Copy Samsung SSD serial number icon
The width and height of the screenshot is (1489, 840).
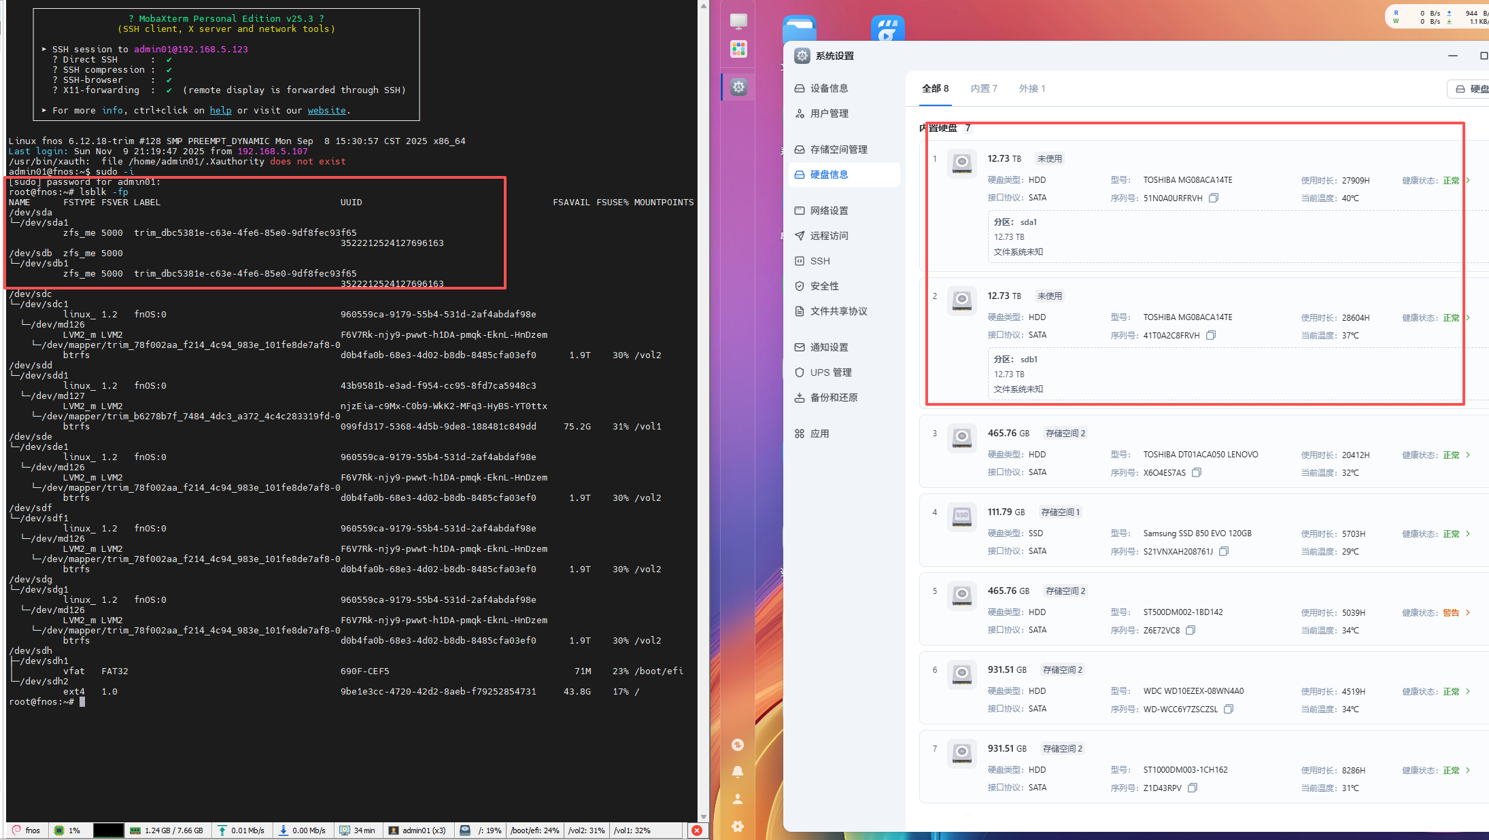[x=1224, y=551]
